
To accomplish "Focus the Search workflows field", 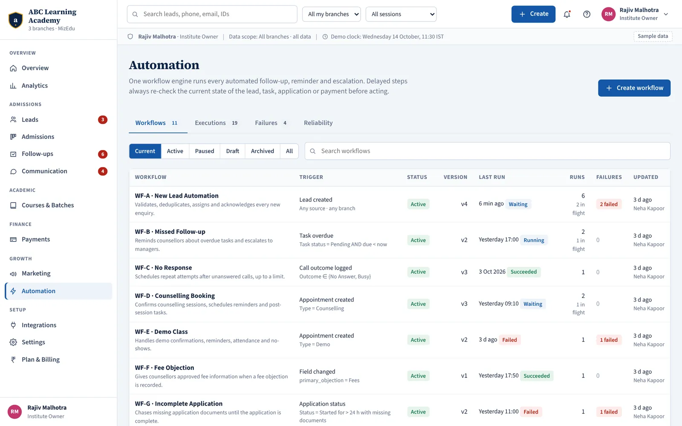I will (488, 151).
